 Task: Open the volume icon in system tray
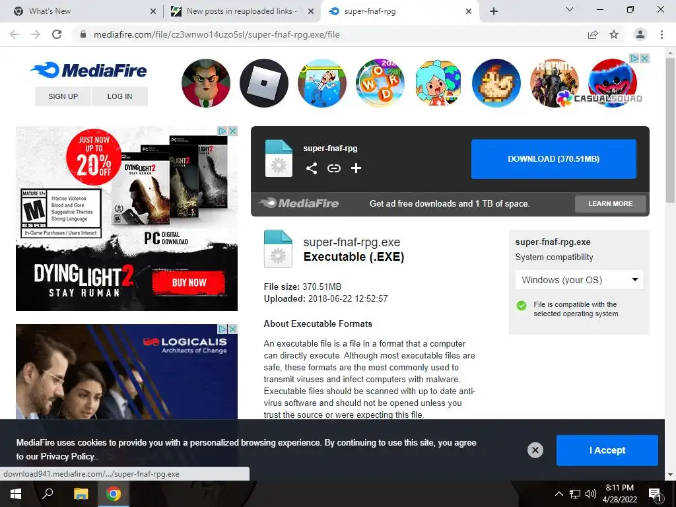point(591,494)
